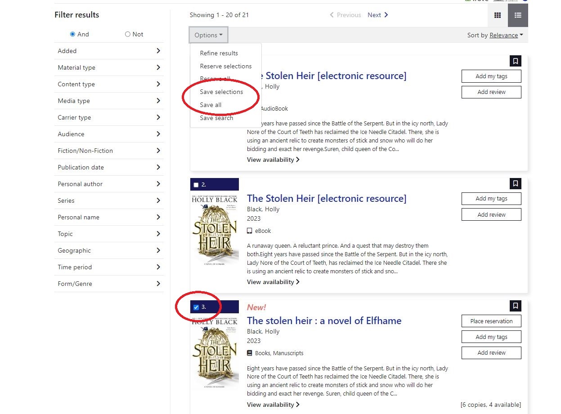This screenshot has height=414, width=561.
Task: Bookmark the first Stolen Heir audiobook result
Action: click(x=516, y=61)
